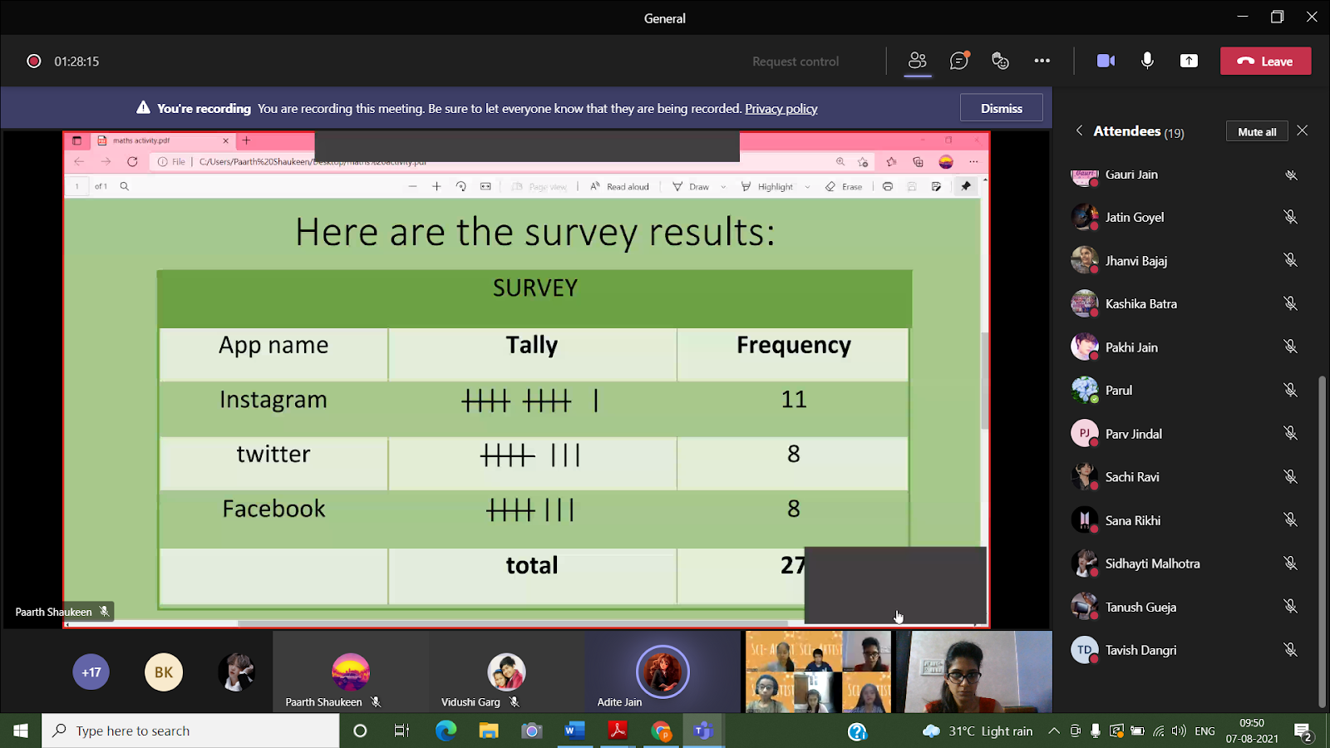This screenshot has width=1330, height=748.
Task: Toggle the microphone mute
Action: pyautogui.click(x=1147, y=61)
